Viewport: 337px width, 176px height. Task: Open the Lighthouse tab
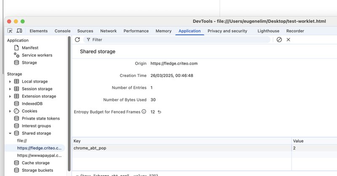tap(268, 31)
